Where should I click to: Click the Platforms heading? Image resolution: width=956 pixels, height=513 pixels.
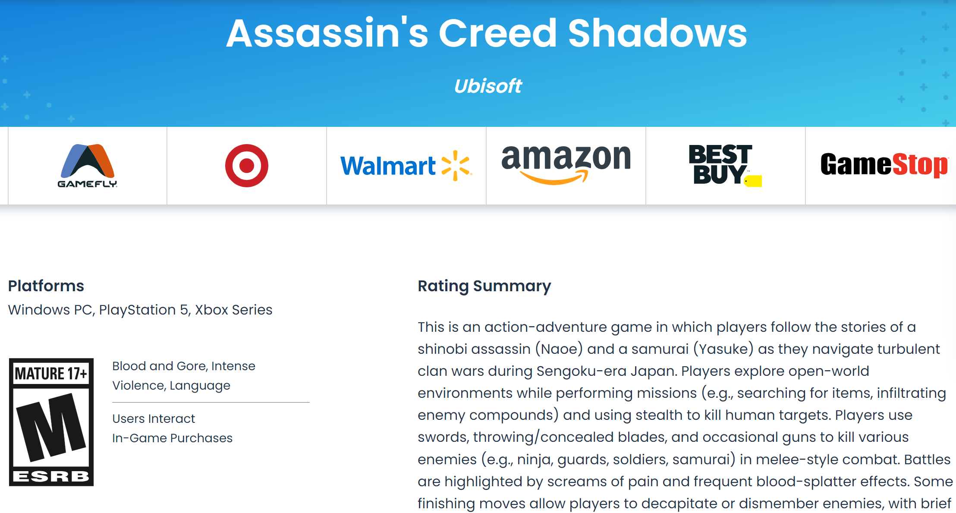coord(46,286)
